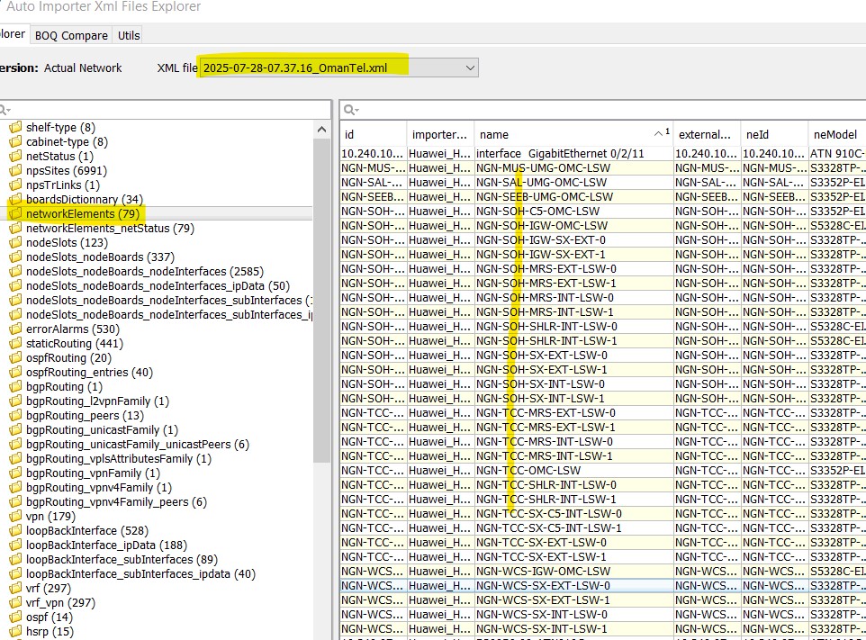Select the row NGN-SOH-C5-OMC-LSW
The width and height of the screenshot is (866, 640).
537,211
